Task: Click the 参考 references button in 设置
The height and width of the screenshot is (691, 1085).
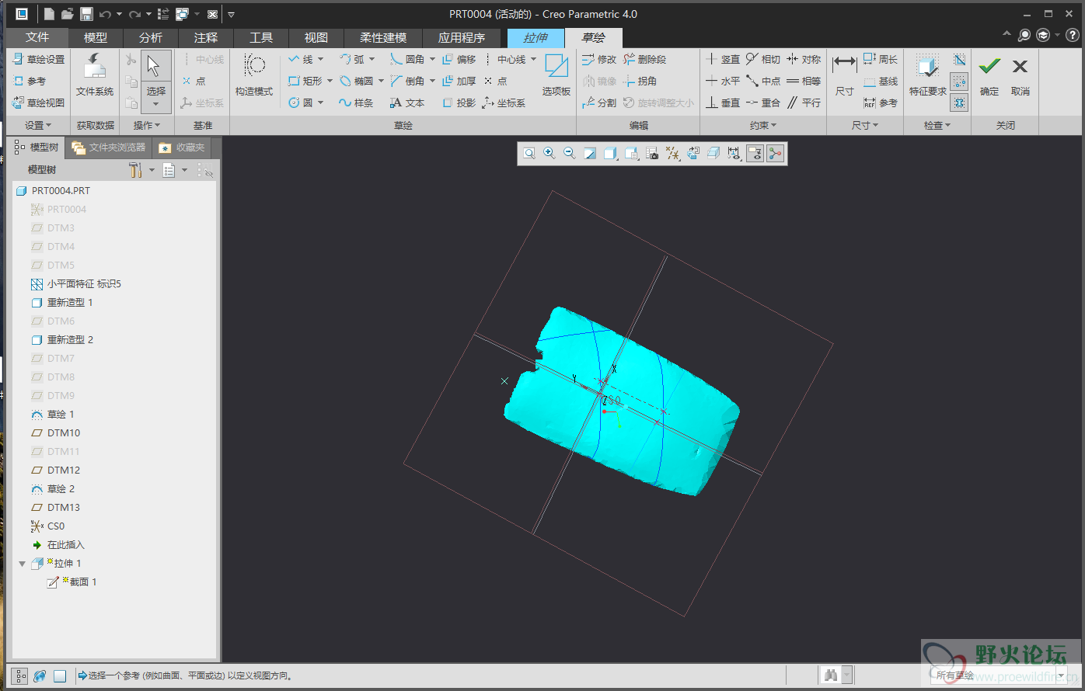Action: pyautogui.click(x=30, y=81)
